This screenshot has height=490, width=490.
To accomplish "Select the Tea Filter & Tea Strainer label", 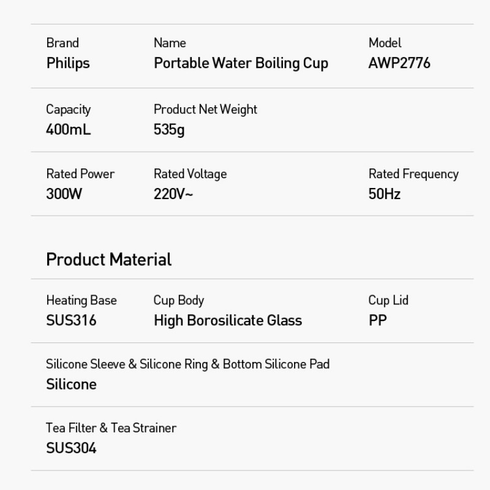I will click(111, 428).
